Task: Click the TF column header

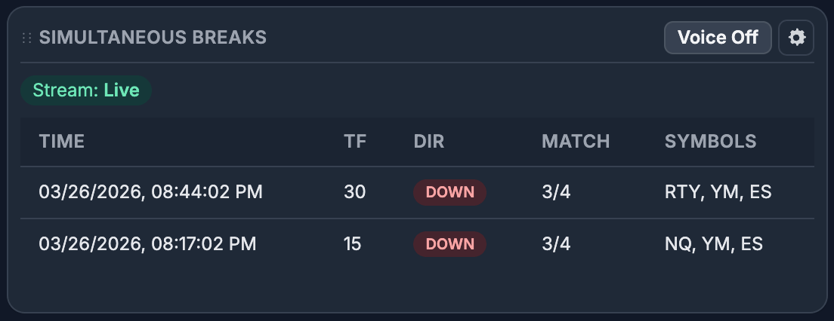Action: click(355, 141)
